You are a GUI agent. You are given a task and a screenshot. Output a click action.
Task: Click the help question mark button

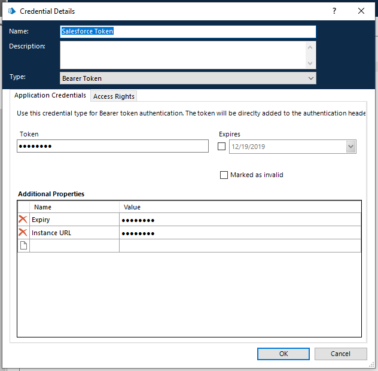click(334, 11)
